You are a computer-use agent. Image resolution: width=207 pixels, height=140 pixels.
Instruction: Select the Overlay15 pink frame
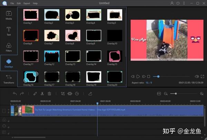tap(115, 56)
